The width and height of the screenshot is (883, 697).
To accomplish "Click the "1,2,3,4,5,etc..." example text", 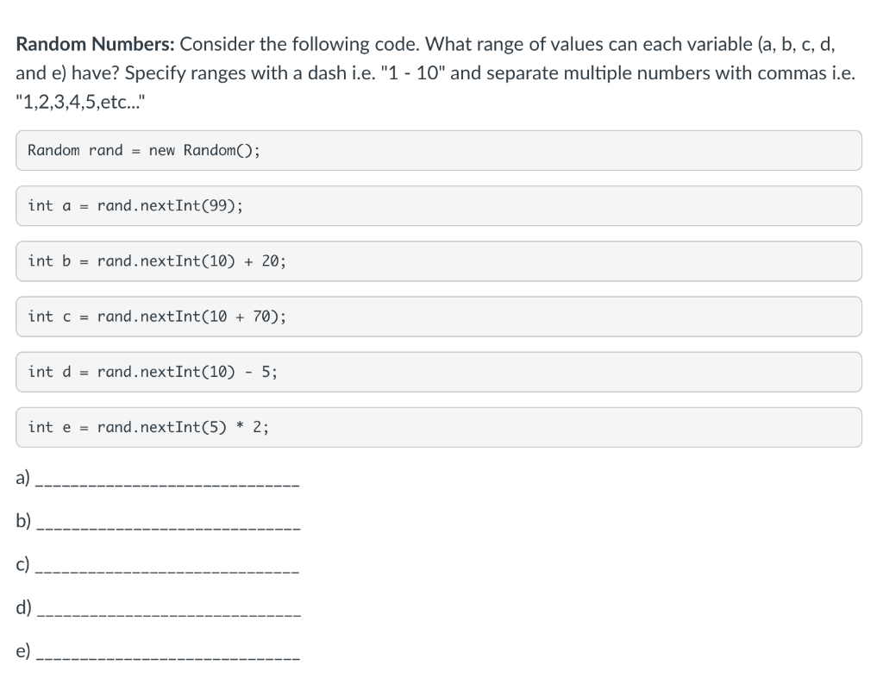I will [80, 103].
